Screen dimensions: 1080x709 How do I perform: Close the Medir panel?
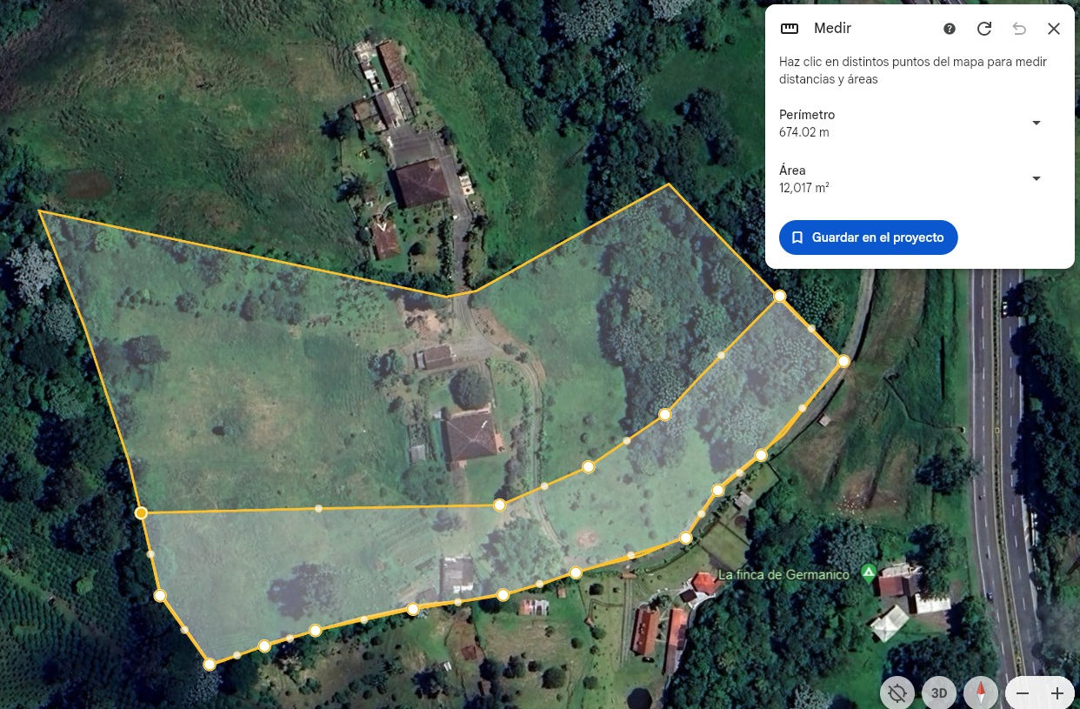(x=1054, y=29)
